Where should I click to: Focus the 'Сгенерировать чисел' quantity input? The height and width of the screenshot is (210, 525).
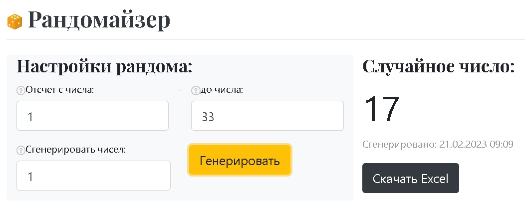point(93,176)
